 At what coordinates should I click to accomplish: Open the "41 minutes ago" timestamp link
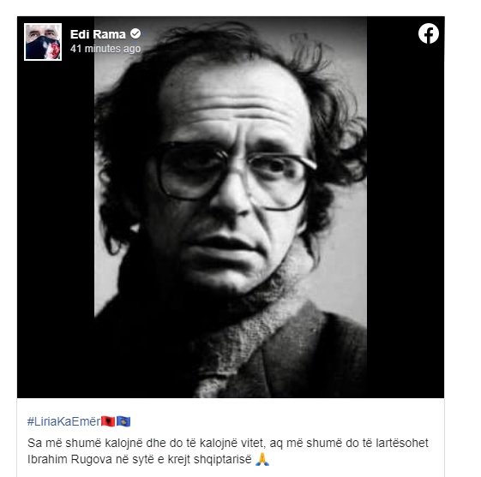click(105, 49)
